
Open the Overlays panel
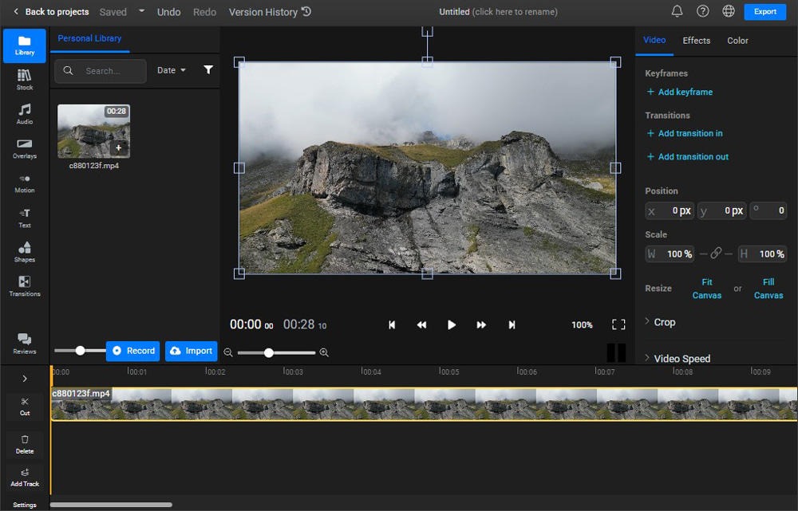pos(24,147)
